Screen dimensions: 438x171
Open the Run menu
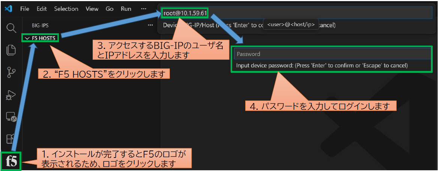(x=126, y=9)
